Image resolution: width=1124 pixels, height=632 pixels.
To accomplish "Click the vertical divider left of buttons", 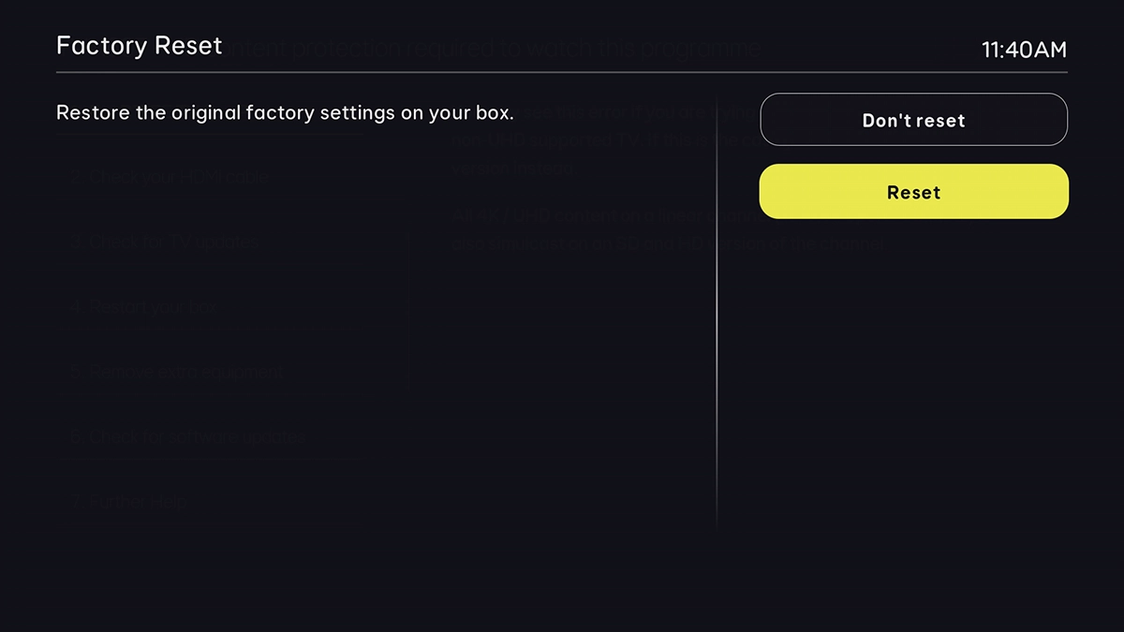I will coord(717,309).
